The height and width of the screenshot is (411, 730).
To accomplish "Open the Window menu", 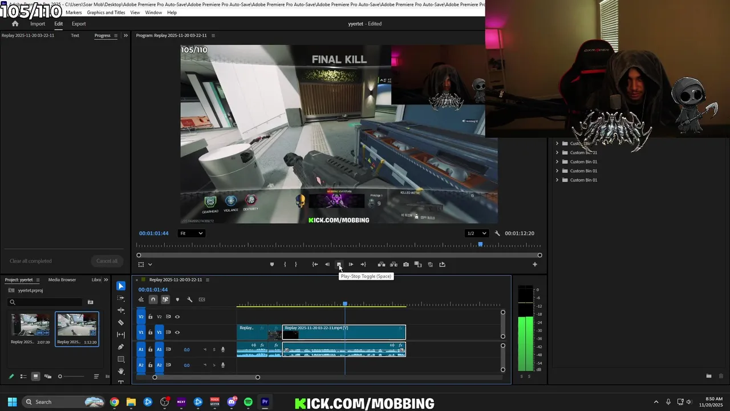I will tap(153, 13).
